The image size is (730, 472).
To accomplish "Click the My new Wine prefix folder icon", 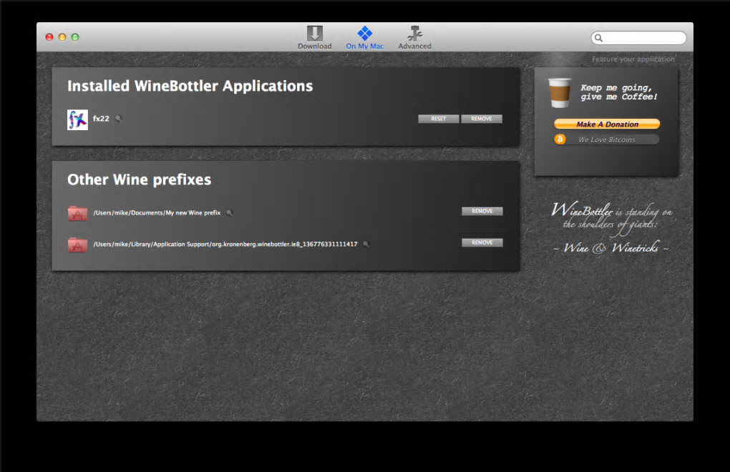I will click(x=77, y=213).
